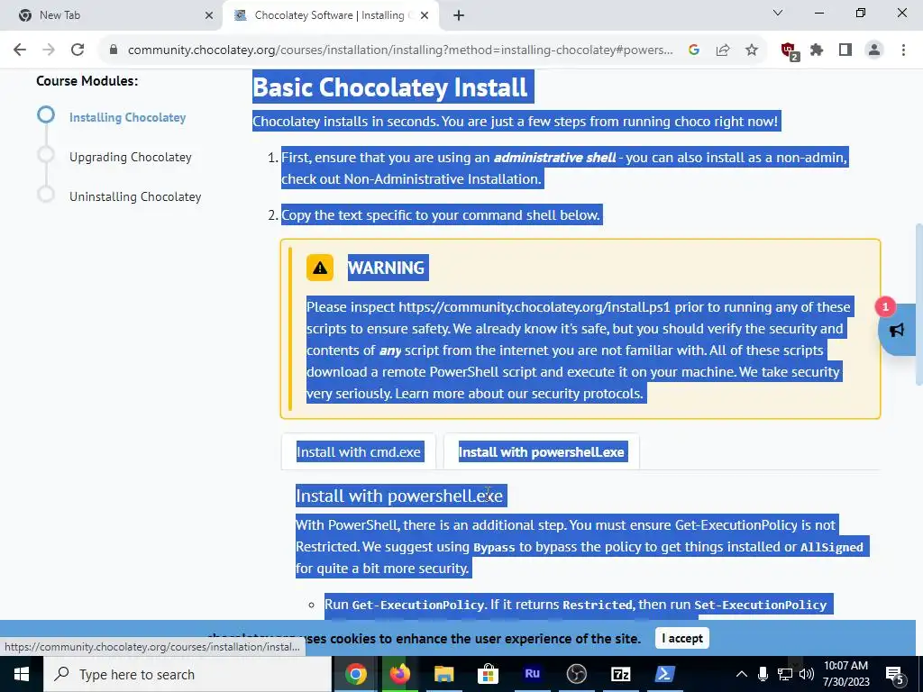Viewport: 923px width, 692px height.
Task: Select the Chocolatey Software tab
Action: point(331,16)
